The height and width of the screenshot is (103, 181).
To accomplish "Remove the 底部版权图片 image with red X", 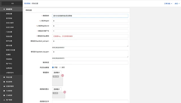I will point(65,92).
